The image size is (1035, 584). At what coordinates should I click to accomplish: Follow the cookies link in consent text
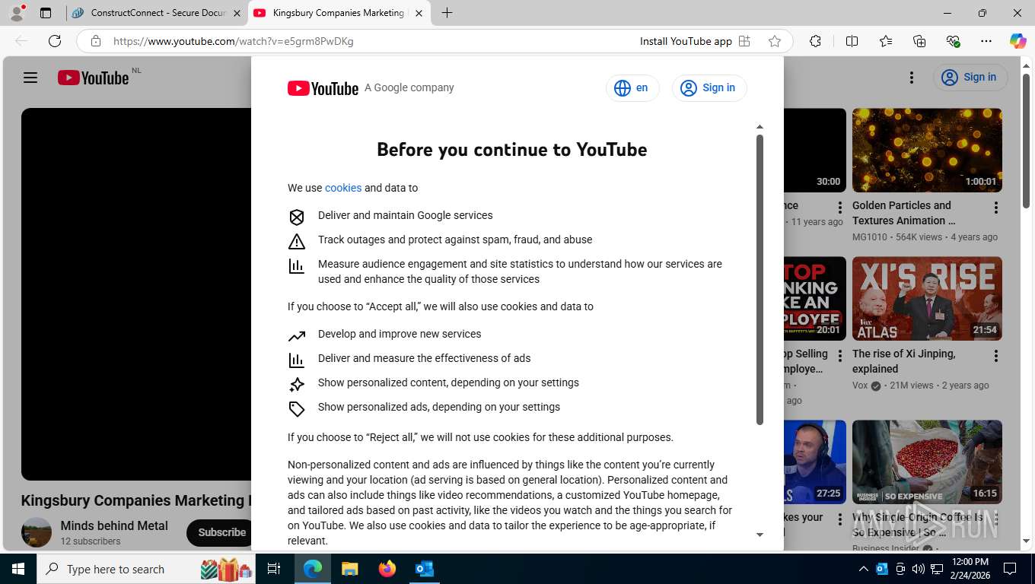pos(343,188)
